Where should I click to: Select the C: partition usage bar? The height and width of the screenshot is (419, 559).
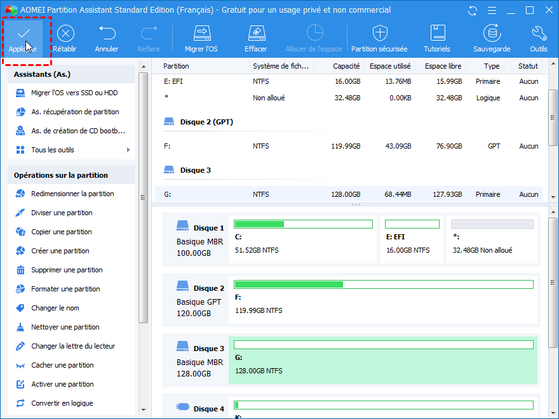click(x=303, y=224)
